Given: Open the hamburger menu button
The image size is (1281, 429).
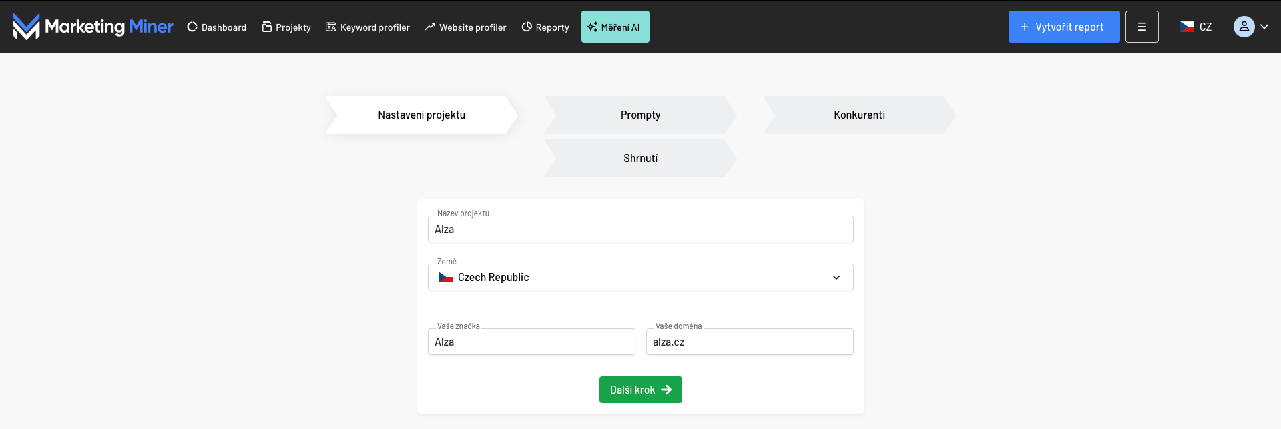Looking at the screenshot, I should tap(1141, 27).
